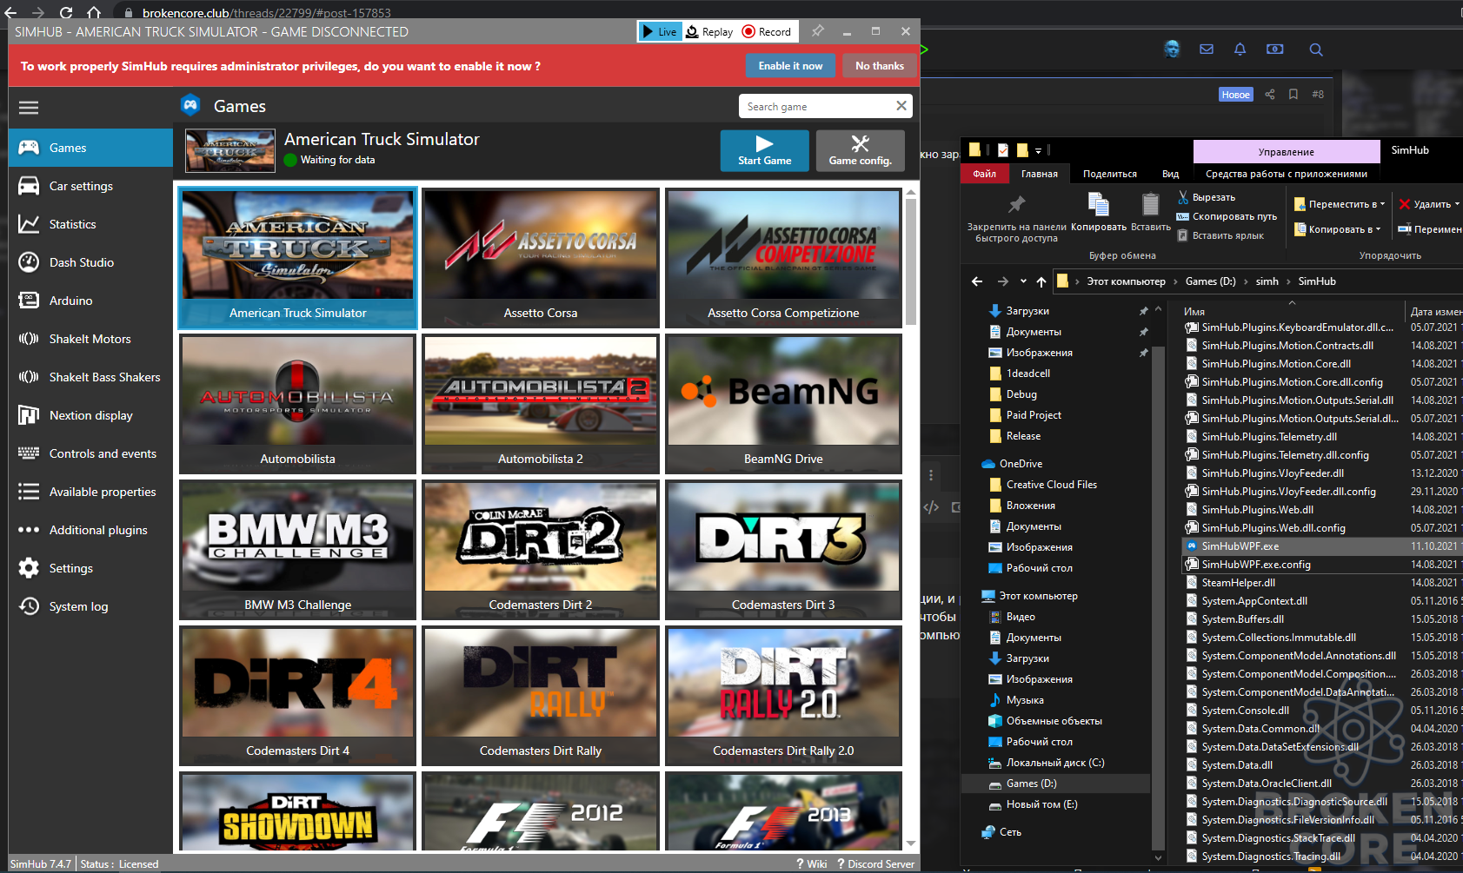The height and width of the screenshot is (873, 1463).
Task: Clear the Search game field
Action: coord(901,106)
